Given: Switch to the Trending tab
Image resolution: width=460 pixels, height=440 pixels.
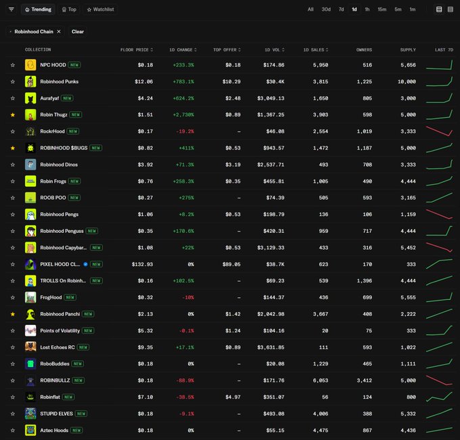Looking at the screenshot, I should (38, 9).
